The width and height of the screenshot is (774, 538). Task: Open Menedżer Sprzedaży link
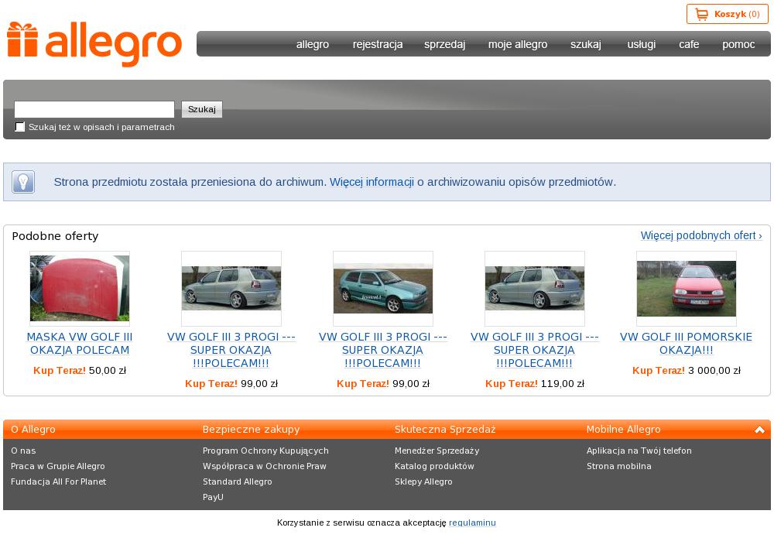point(437,451)
